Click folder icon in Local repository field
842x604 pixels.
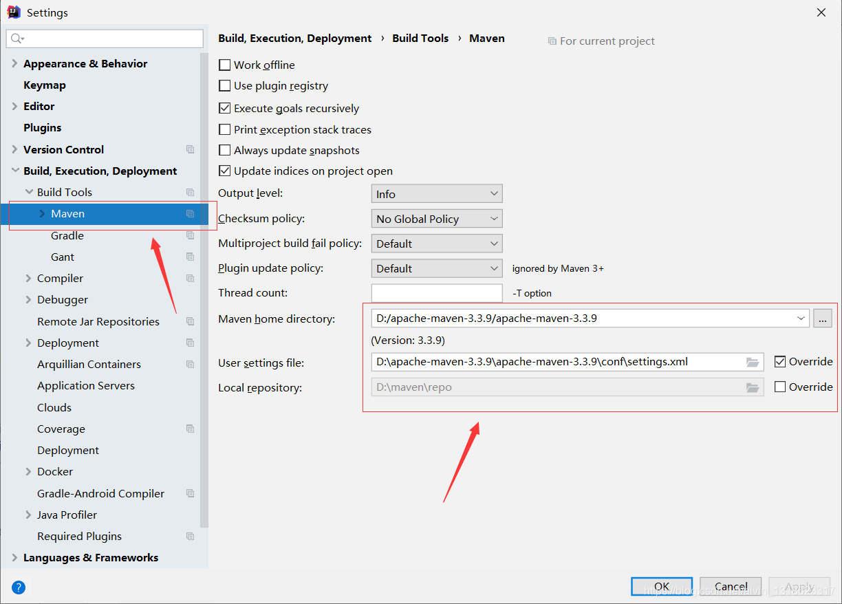tap(753, 387)
